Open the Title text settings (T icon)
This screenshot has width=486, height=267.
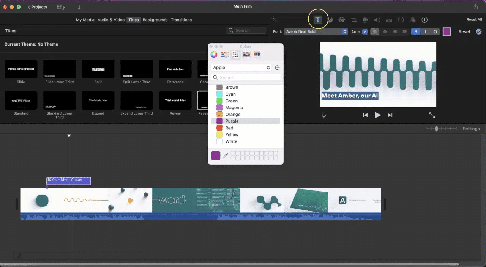point(318,20)
